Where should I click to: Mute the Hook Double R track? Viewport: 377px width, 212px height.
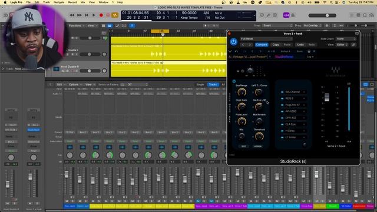64,71
